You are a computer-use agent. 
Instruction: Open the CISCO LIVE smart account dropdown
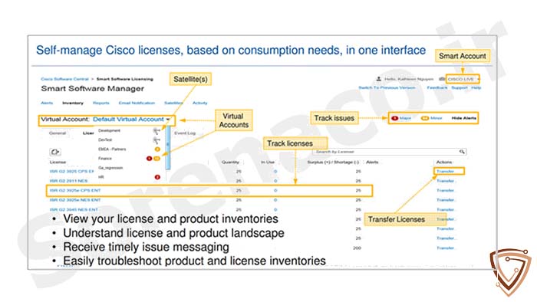pyautogui.click(x=463, y=79)
